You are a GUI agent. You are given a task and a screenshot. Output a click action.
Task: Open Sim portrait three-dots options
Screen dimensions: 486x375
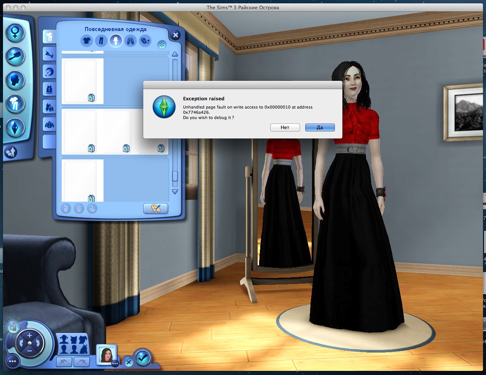pos(115,363)
